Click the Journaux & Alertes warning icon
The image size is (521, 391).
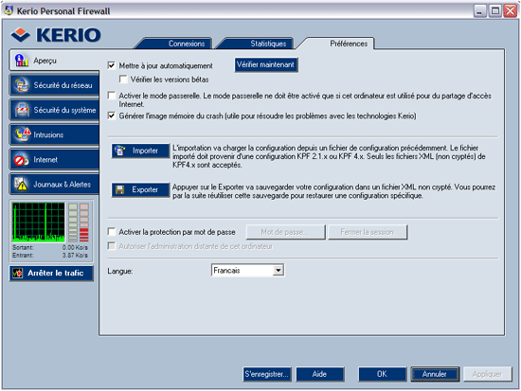21,184
